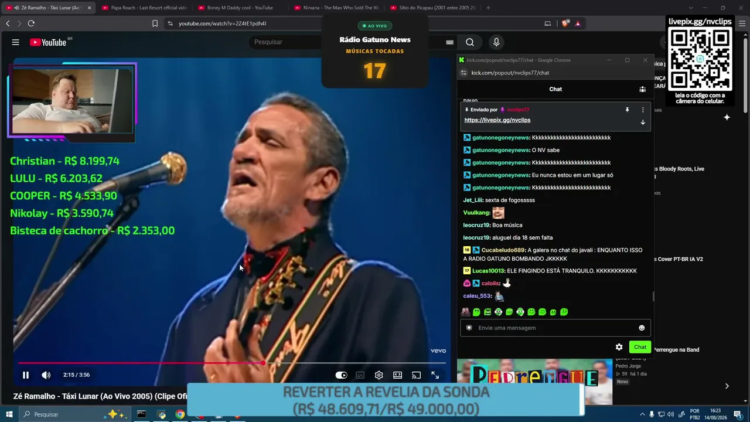
Task: Open Pedro Jorge Perrengue video thumbnail
Action: [534, 382]
